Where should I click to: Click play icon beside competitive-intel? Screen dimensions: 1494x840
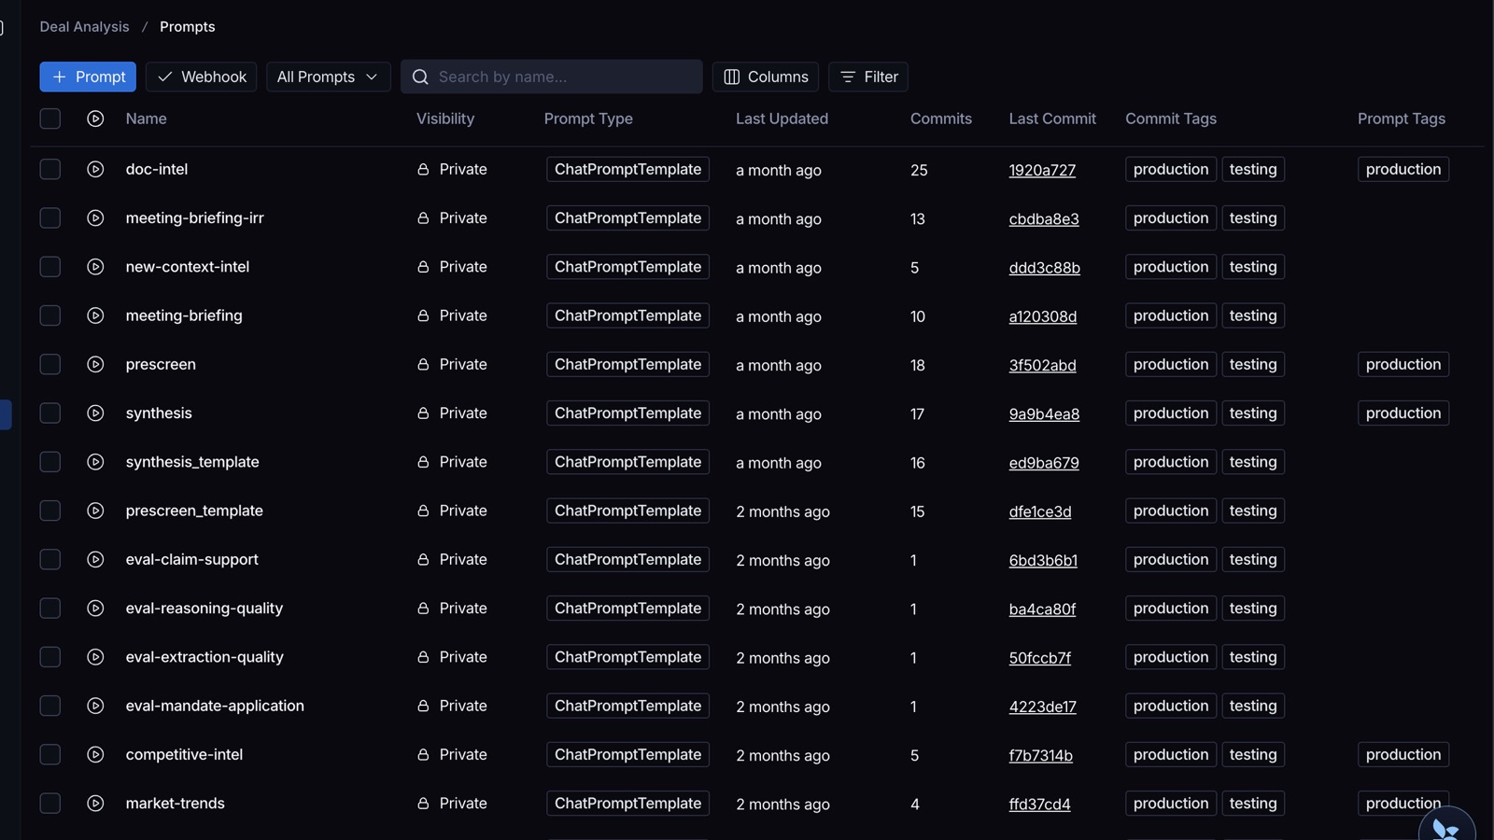tap(95, 754)
